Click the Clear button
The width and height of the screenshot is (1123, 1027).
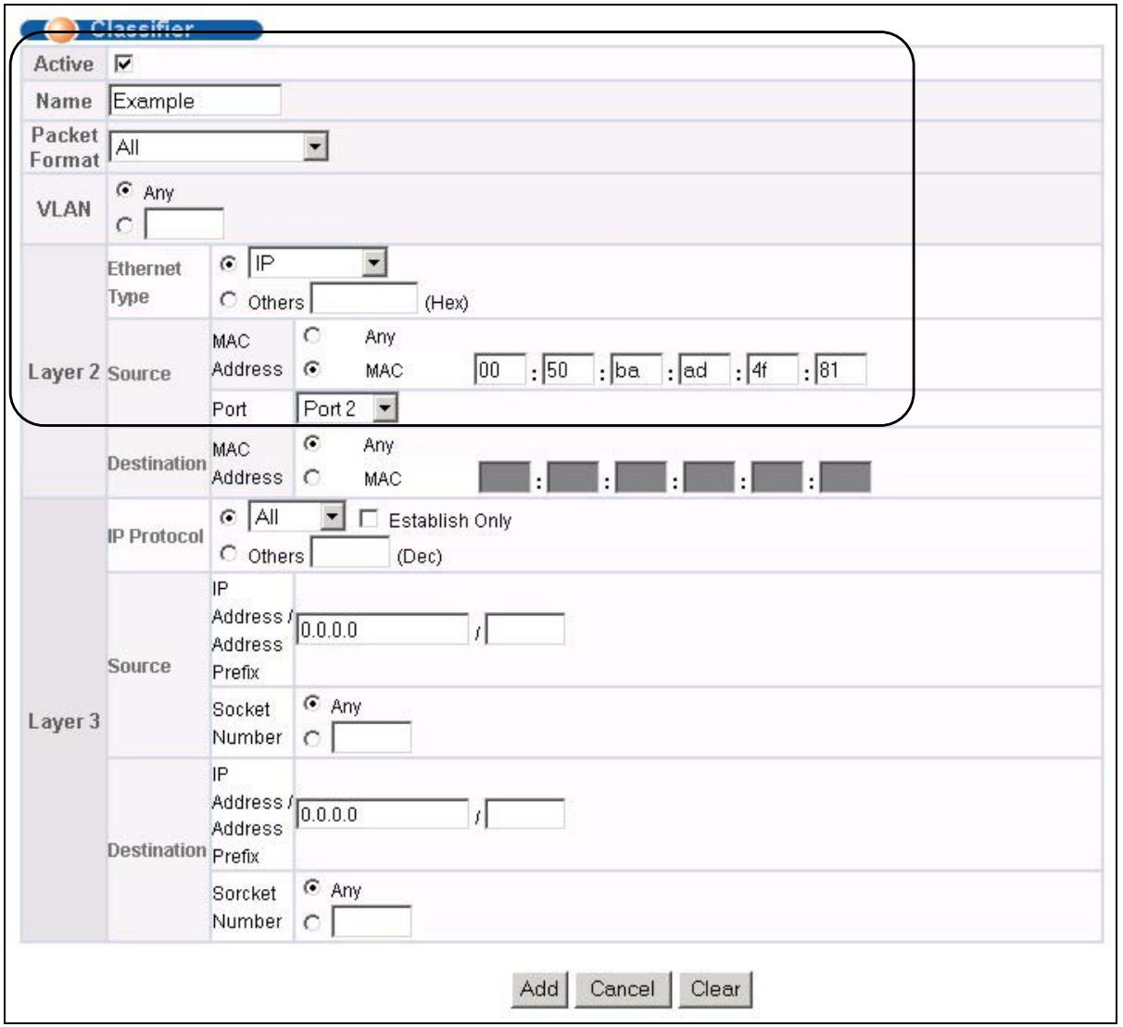(715, 989)
